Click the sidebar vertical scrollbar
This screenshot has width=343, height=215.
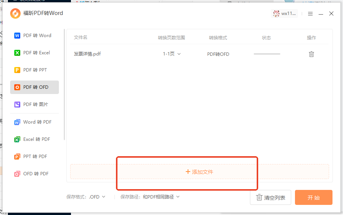click(x=64, y=85)
